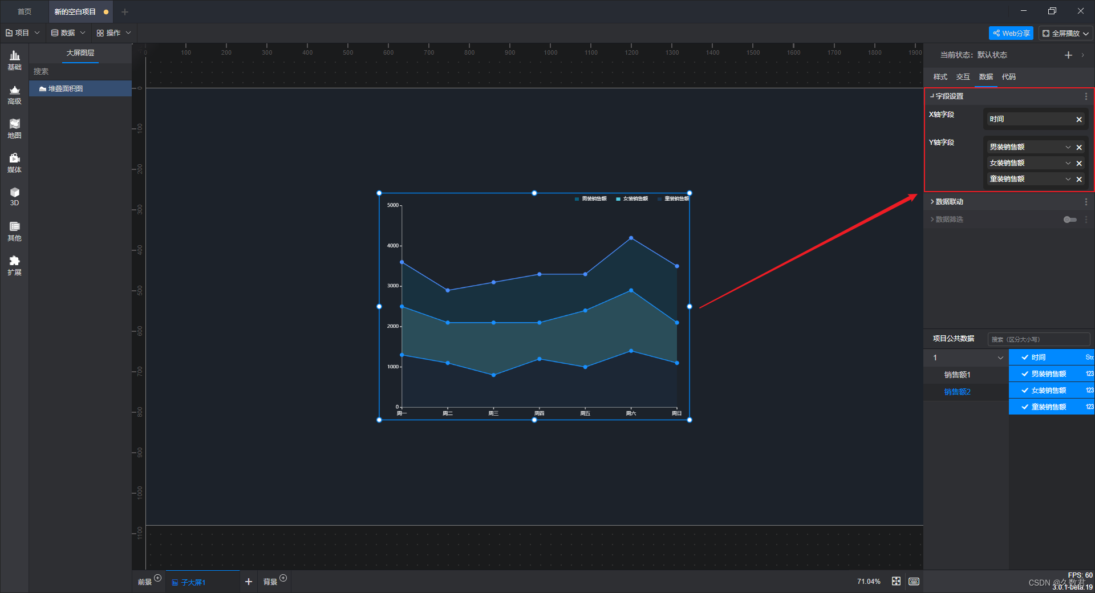Click the public data search field
Viewport: 1095px width, 593px height.
click(x=1039, y=339)
